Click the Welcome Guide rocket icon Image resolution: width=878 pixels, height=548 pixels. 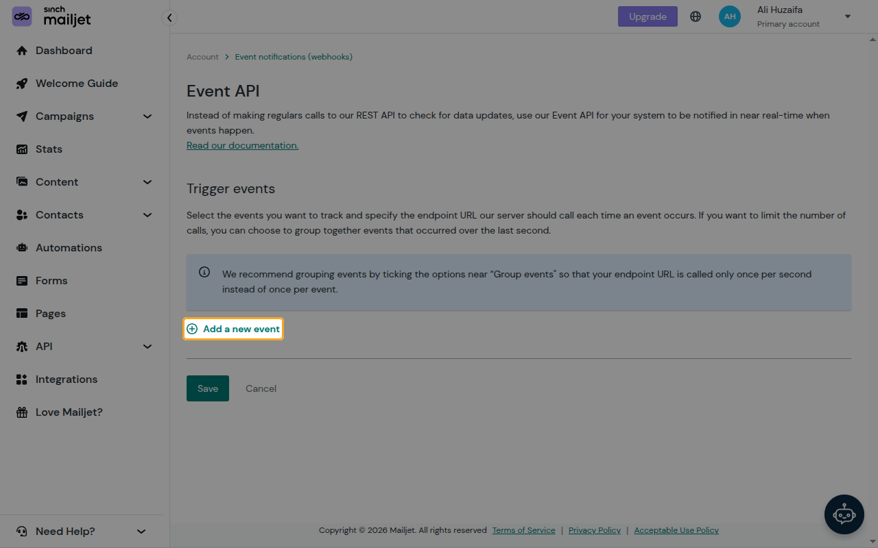[x=22, y=84]
